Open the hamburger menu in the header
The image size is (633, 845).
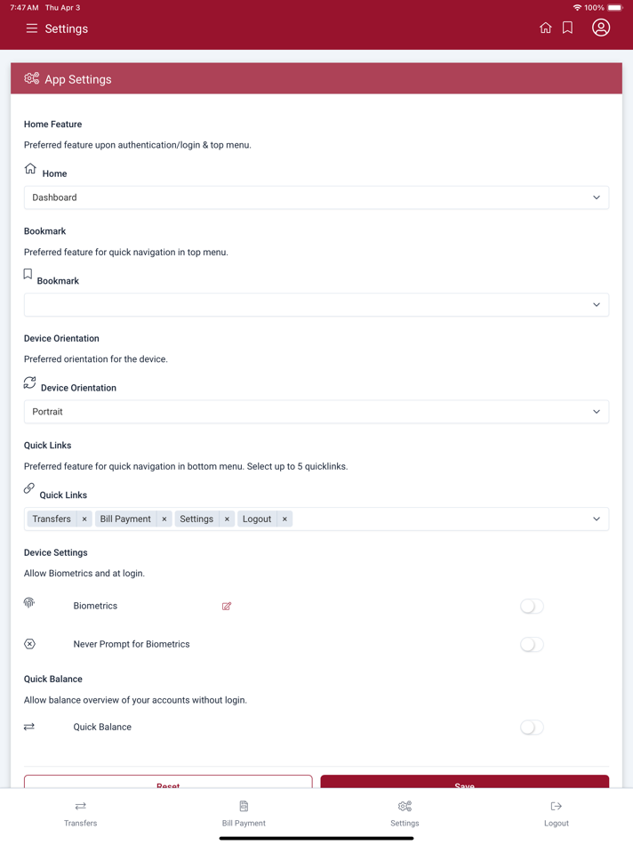point(32,28)
